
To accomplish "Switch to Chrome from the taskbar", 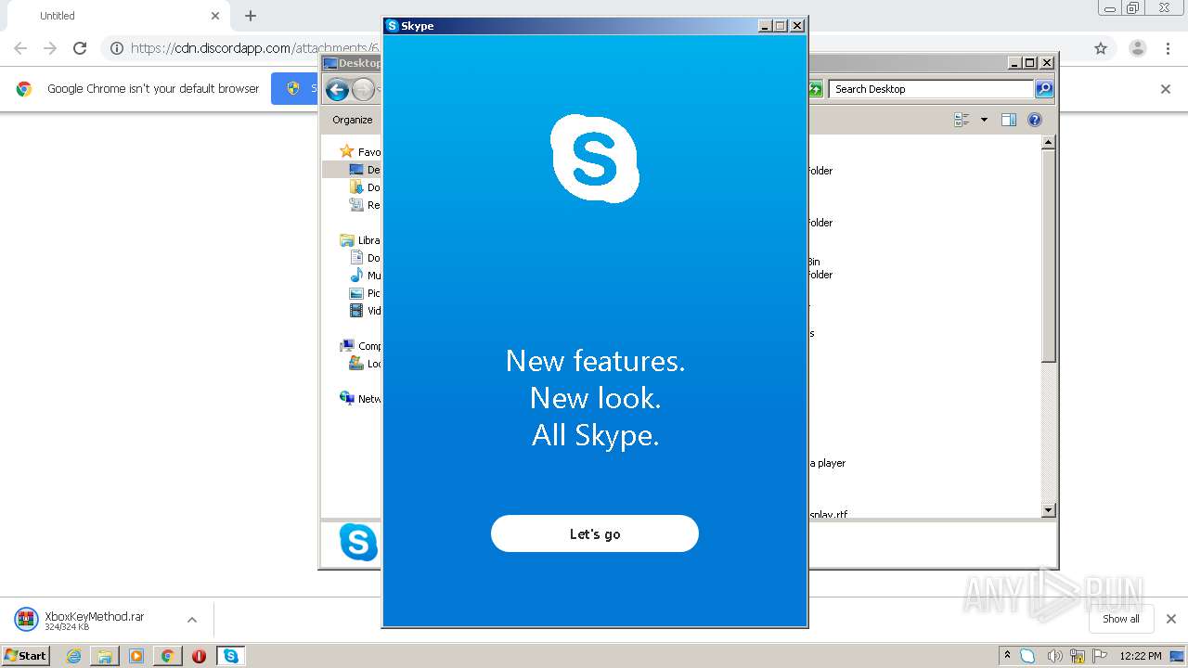I will pyautogui.click(x=167, y=656).
